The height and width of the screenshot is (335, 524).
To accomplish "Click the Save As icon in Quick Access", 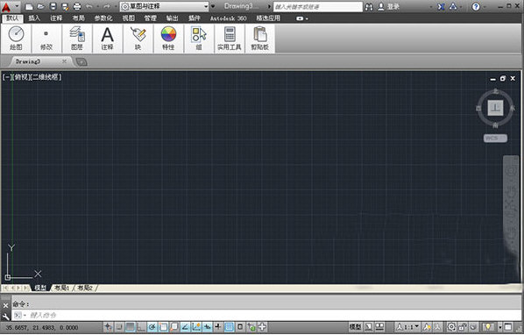I will click(x=65, y=7).
